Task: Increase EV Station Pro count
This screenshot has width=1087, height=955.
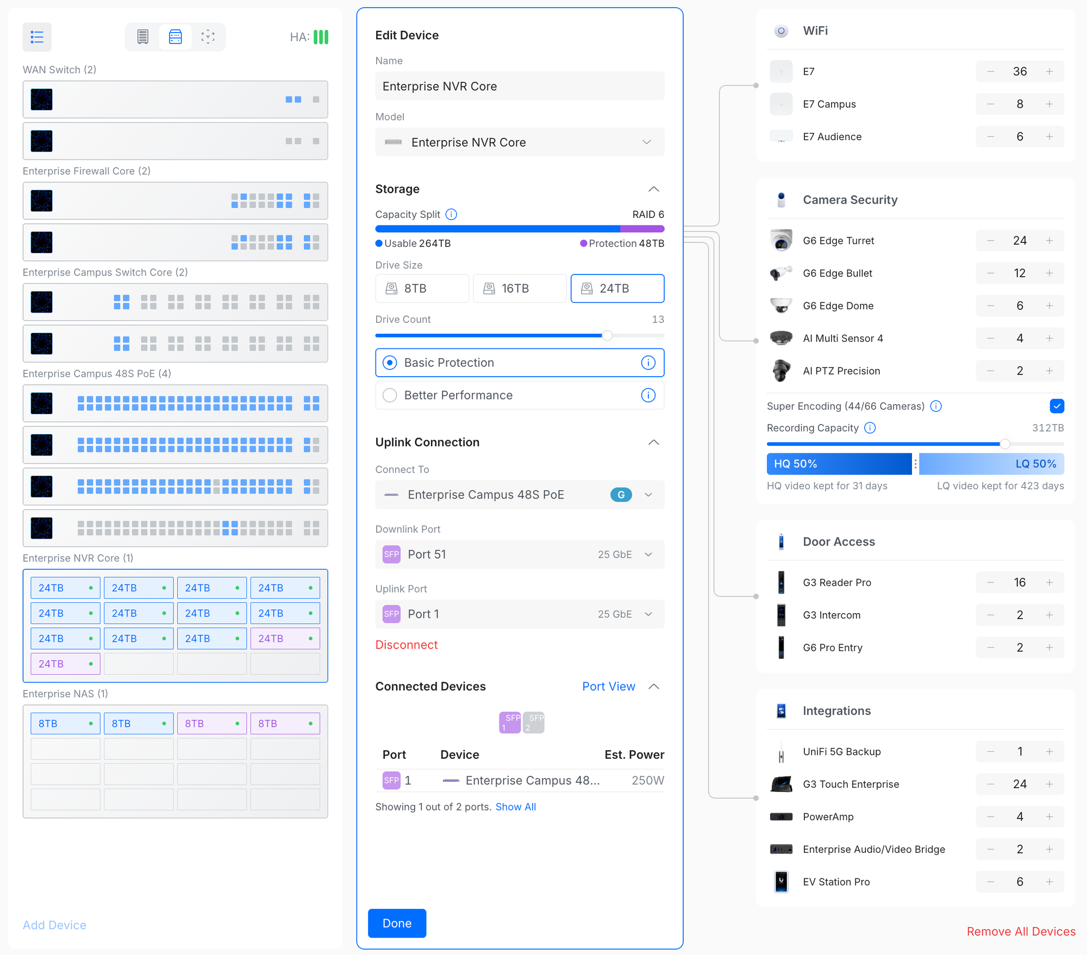Action: pyautogui.click(x=1049, y=882)
